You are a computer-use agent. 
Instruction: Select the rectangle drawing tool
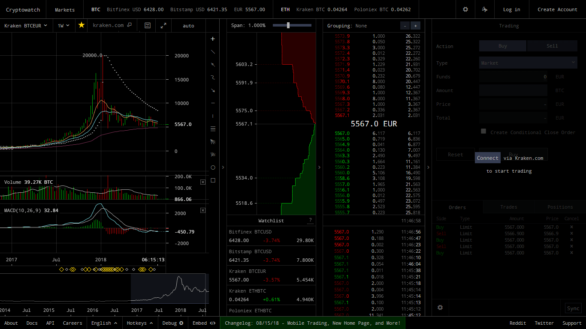pos(213,180)
